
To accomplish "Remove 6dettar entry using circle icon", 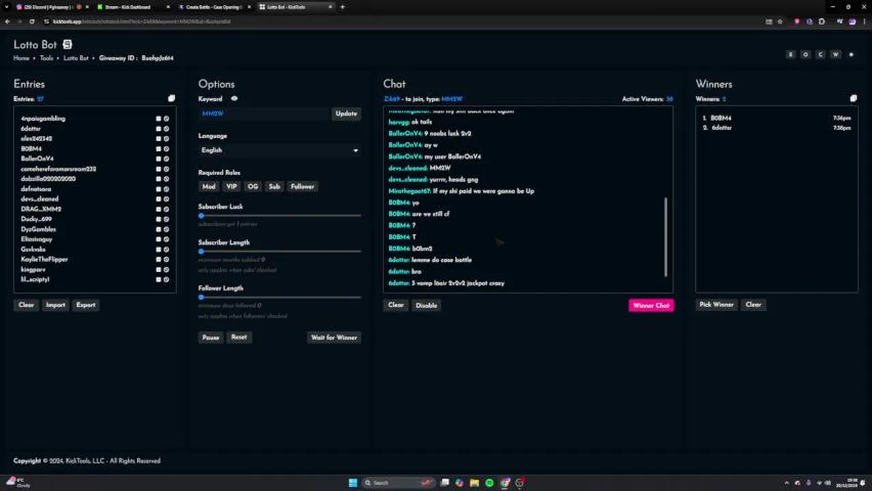I will click(166, 128).
